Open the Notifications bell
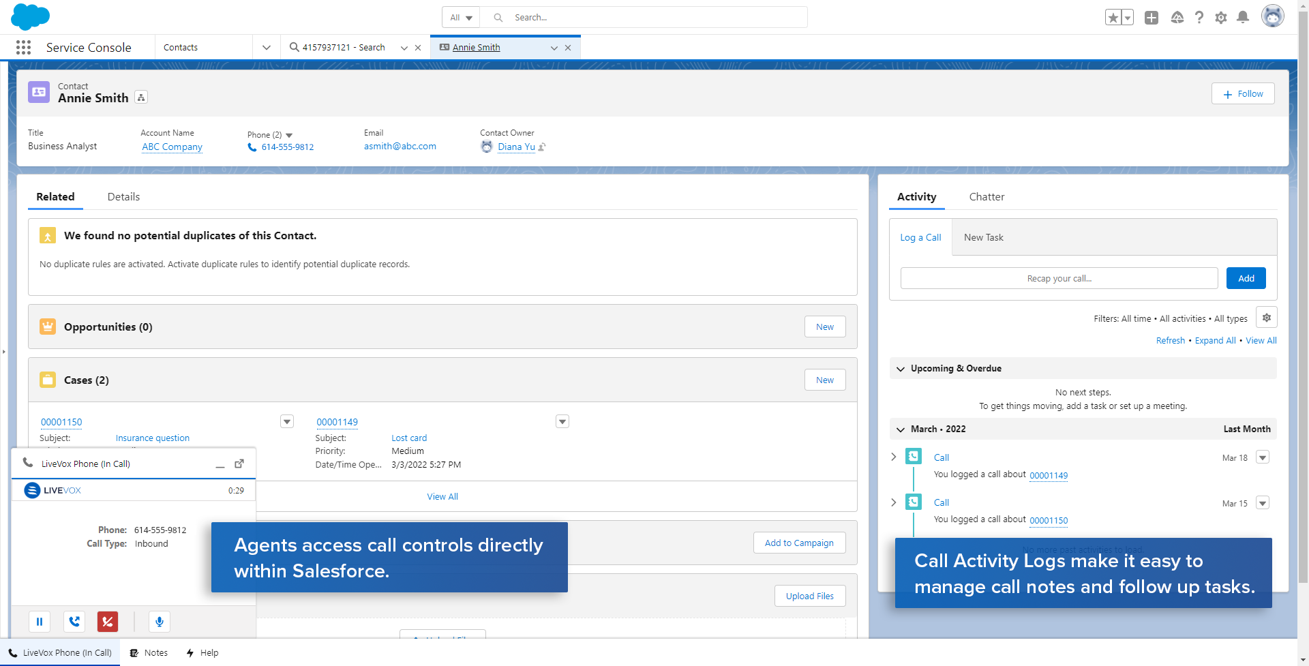Image resolution: width=1309 pixels, height=666 pixels. [x=1243, y=18]
